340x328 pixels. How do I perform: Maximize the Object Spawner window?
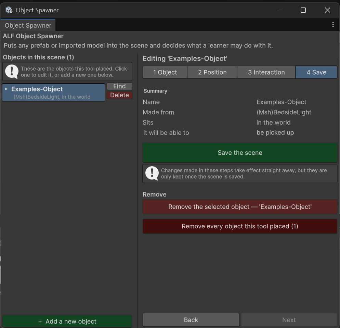303,10
